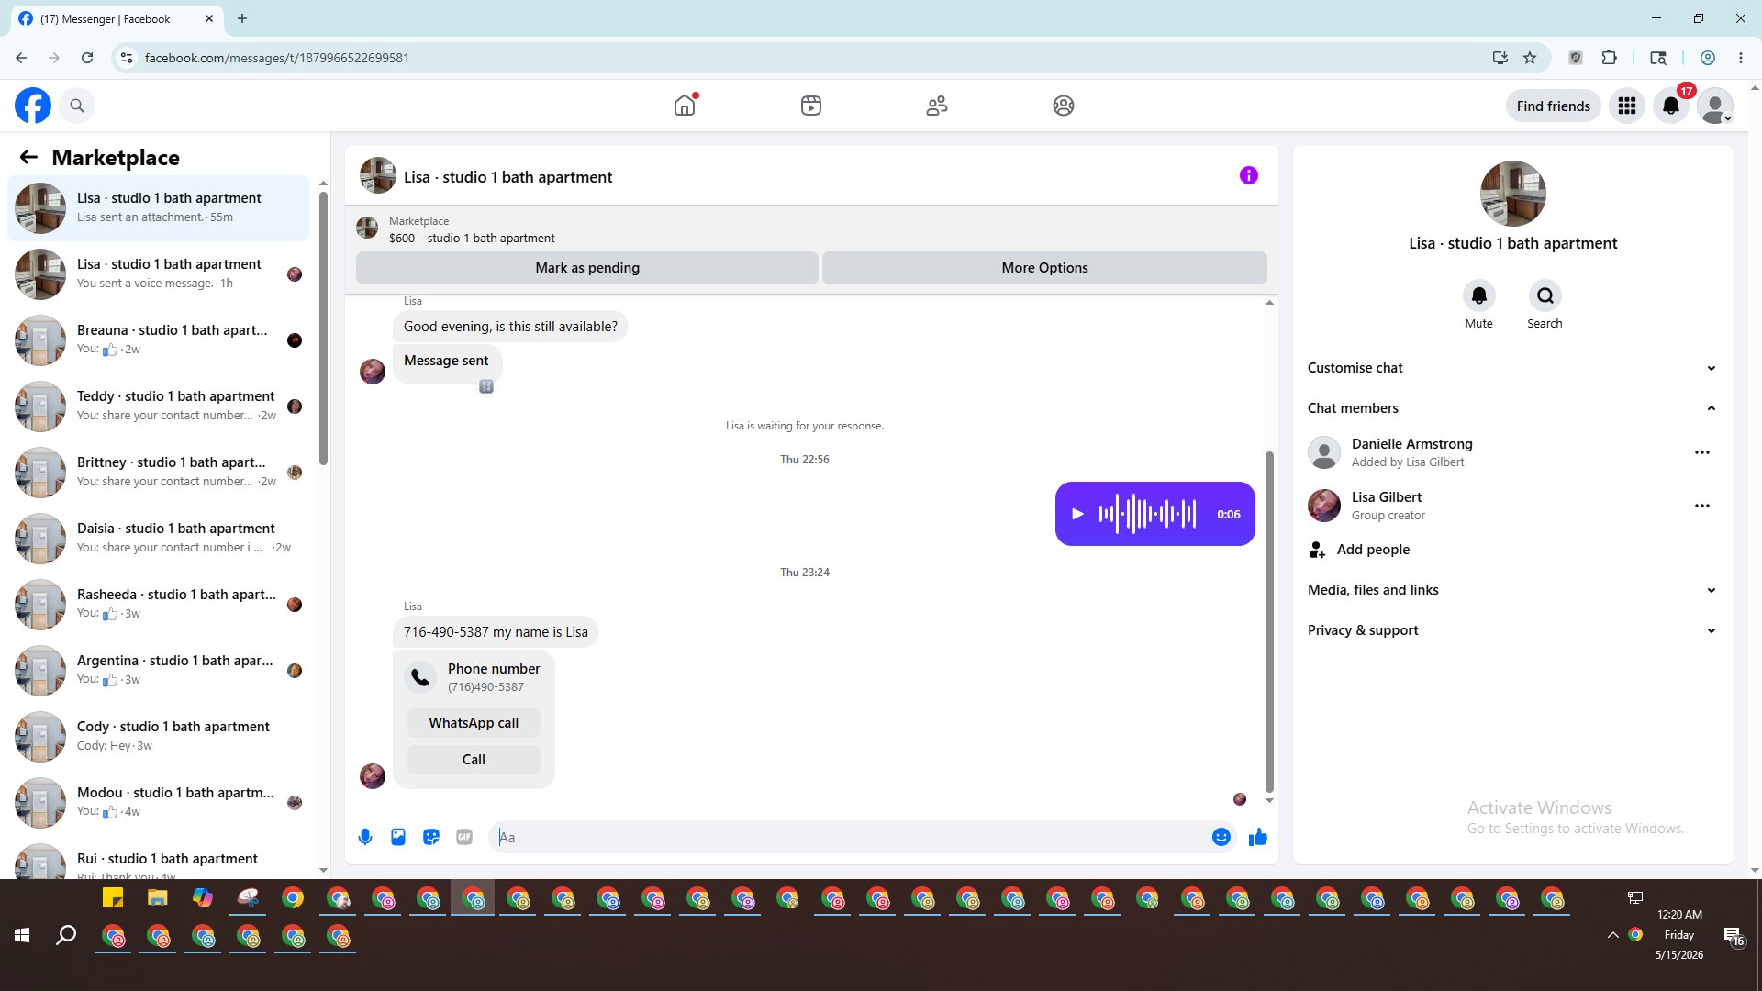Open the Friends icon in top navigation
Viewport: 1762px width, 991px height.
tap(937, 106)
